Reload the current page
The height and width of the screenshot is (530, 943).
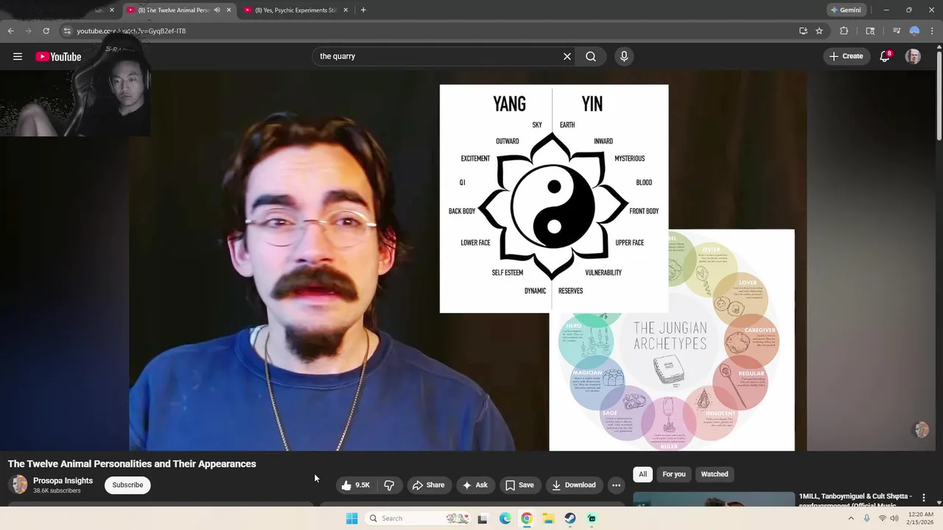click(x=46, y=31)
